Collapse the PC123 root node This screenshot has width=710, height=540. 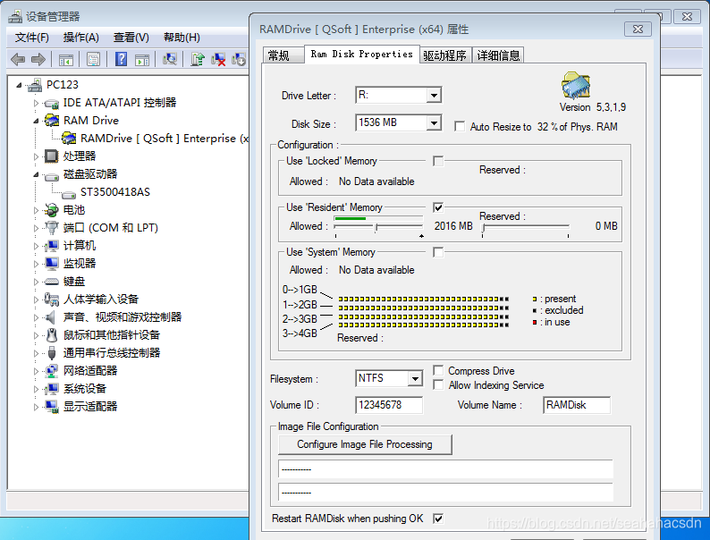coord(19,85)
